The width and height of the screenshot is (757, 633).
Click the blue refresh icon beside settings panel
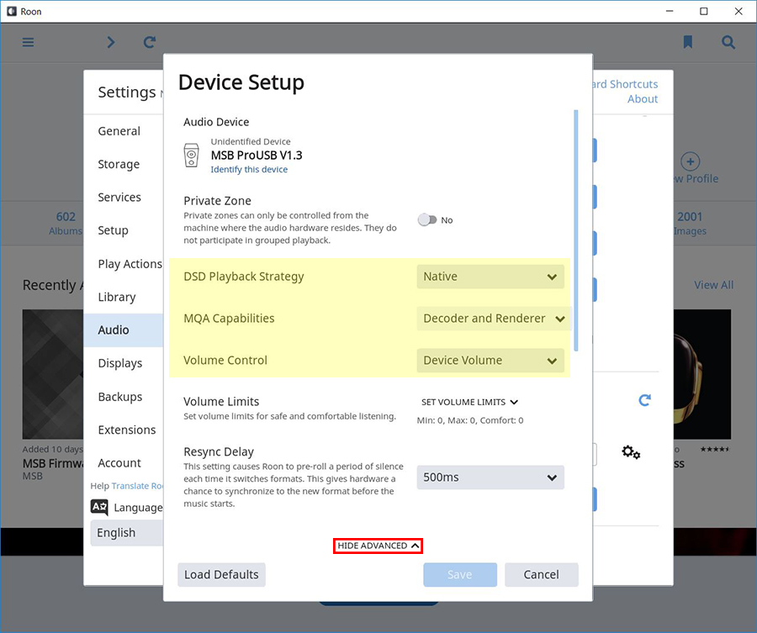pyautogui.click(x=644, y=400)
